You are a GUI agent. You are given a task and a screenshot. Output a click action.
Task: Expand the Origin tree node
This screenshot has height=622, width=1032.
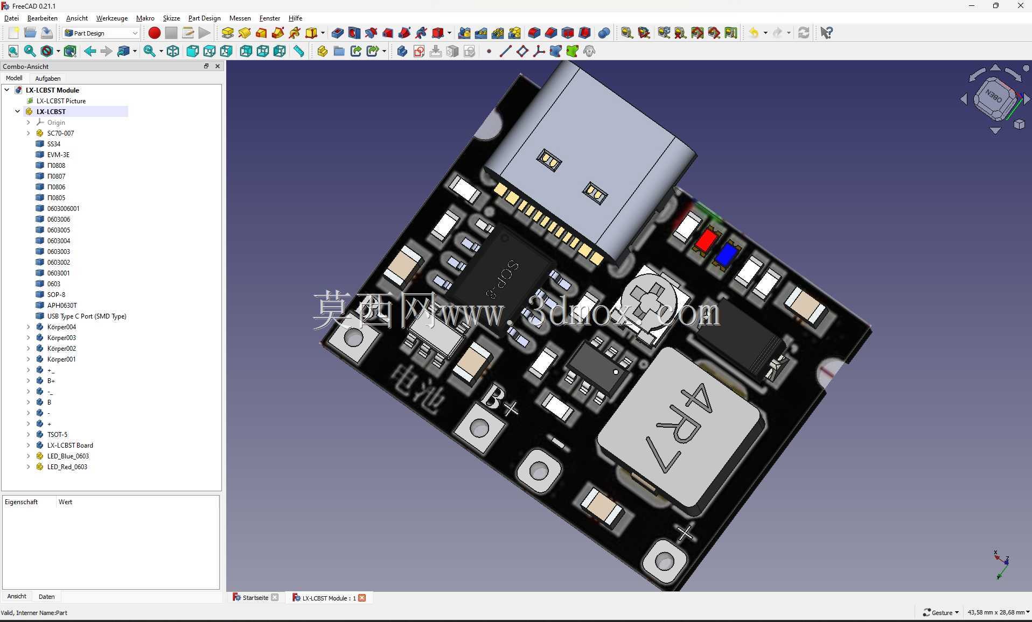pos(29,122)
